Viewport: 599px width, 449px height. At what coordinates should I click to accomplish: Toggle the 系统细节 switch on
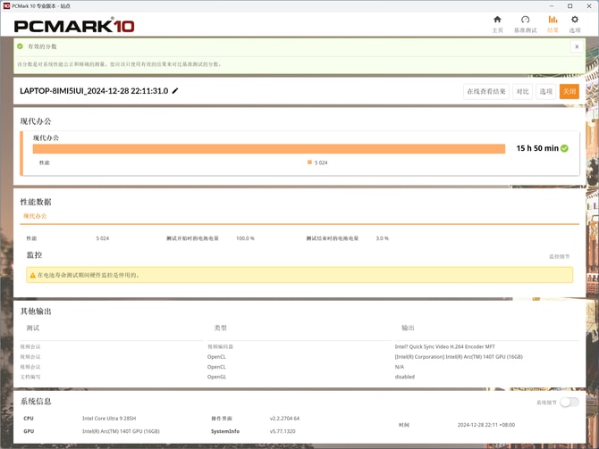click(x=569, y=403)
